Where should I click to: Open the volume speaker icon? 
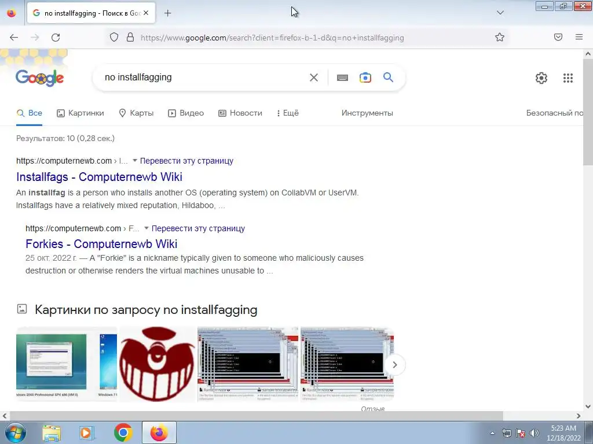(534, 433)
